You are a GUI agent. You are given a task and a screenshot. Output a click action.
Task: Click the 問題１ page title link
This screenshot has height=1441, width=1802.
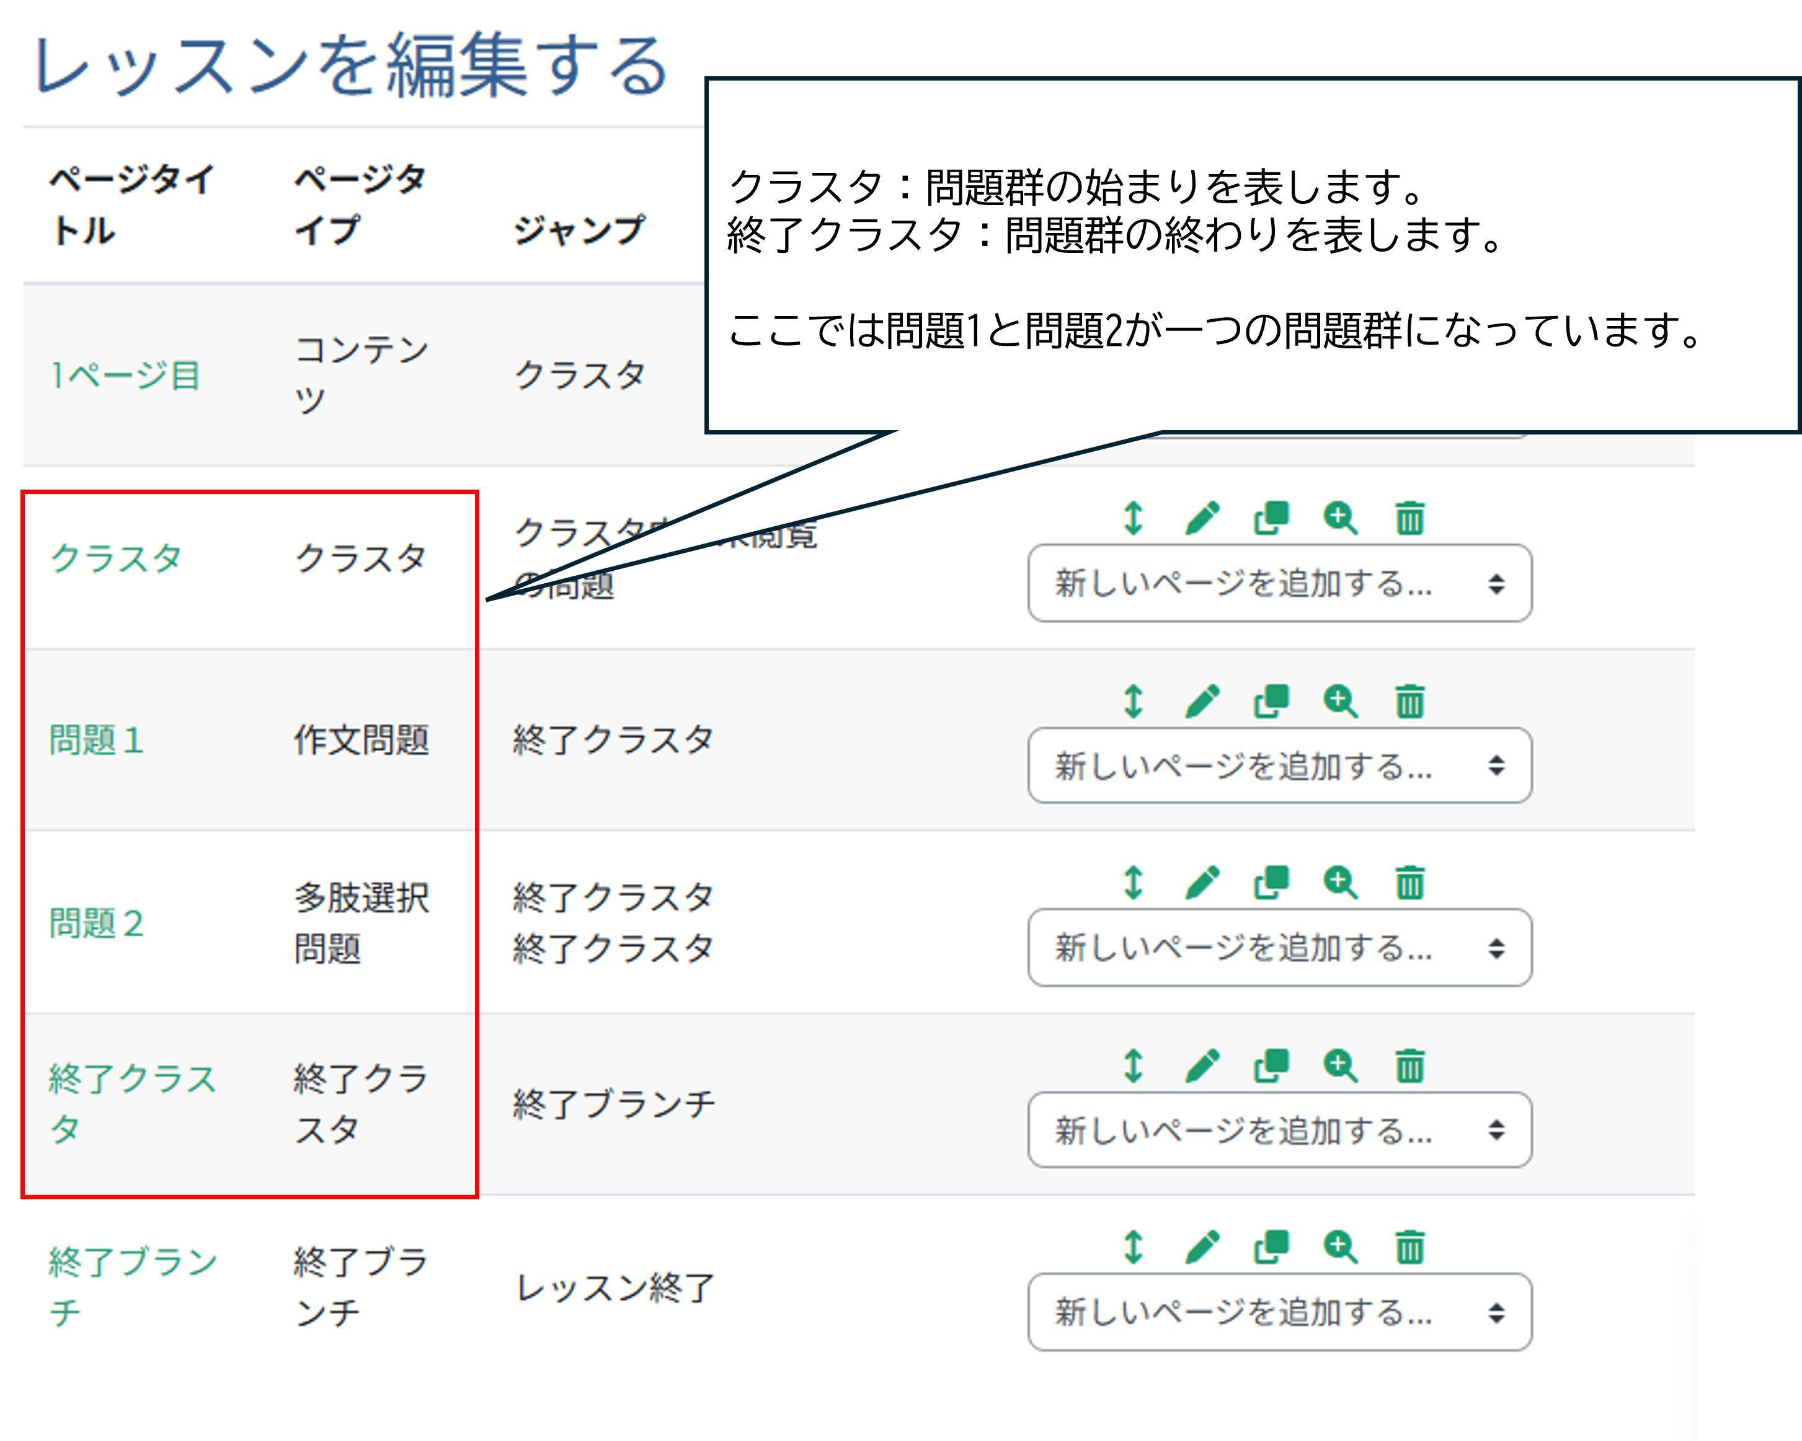[96, 740]
